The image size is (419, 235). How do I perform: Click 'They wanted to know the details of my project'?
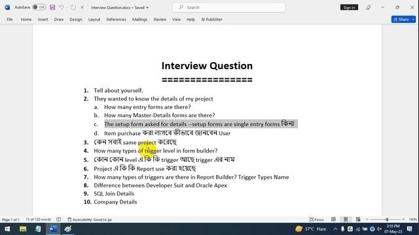click(x=153, y=99)
